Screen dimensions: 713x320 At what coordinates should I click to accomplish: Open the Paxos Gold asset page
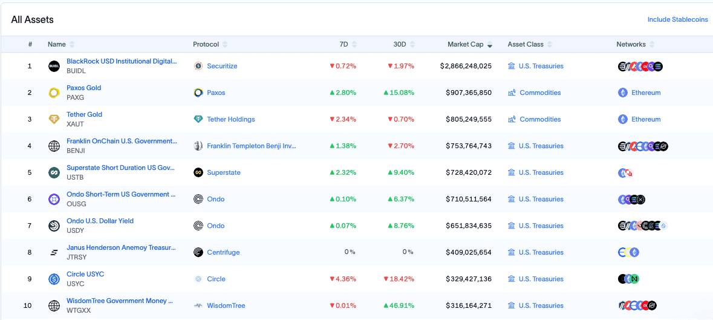coord(84,88)
